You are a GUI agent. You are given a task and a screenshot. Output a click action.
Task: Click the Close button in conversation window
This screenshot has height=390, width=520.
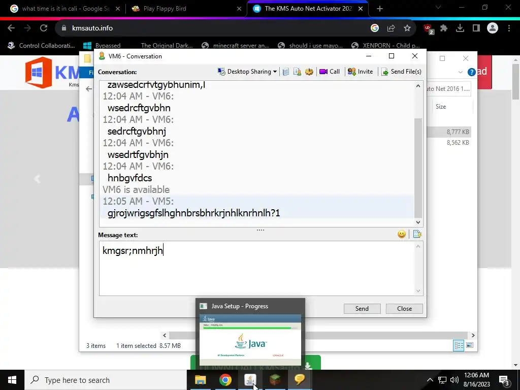click(x=404, y=309)
